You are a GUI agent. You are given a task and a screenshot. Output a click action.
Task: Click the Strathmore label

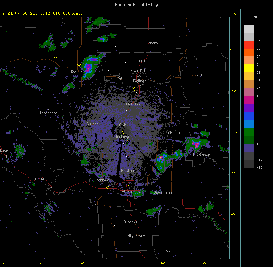(x=163, y=193)
